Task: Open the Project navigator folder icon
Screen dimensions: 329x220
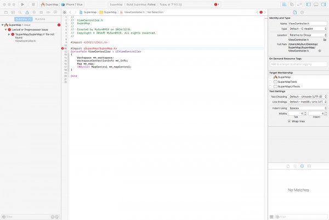Action: 6,13
